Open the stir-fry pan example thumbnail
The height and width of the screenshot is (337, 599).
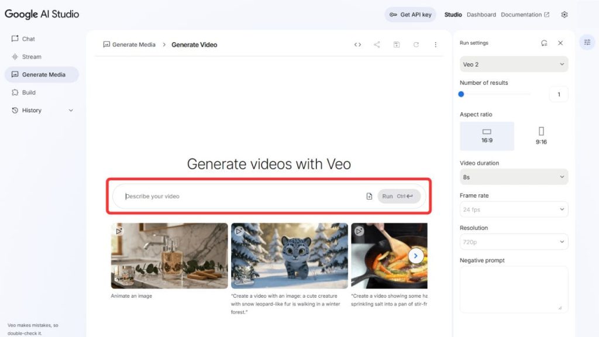click(389, 256)
